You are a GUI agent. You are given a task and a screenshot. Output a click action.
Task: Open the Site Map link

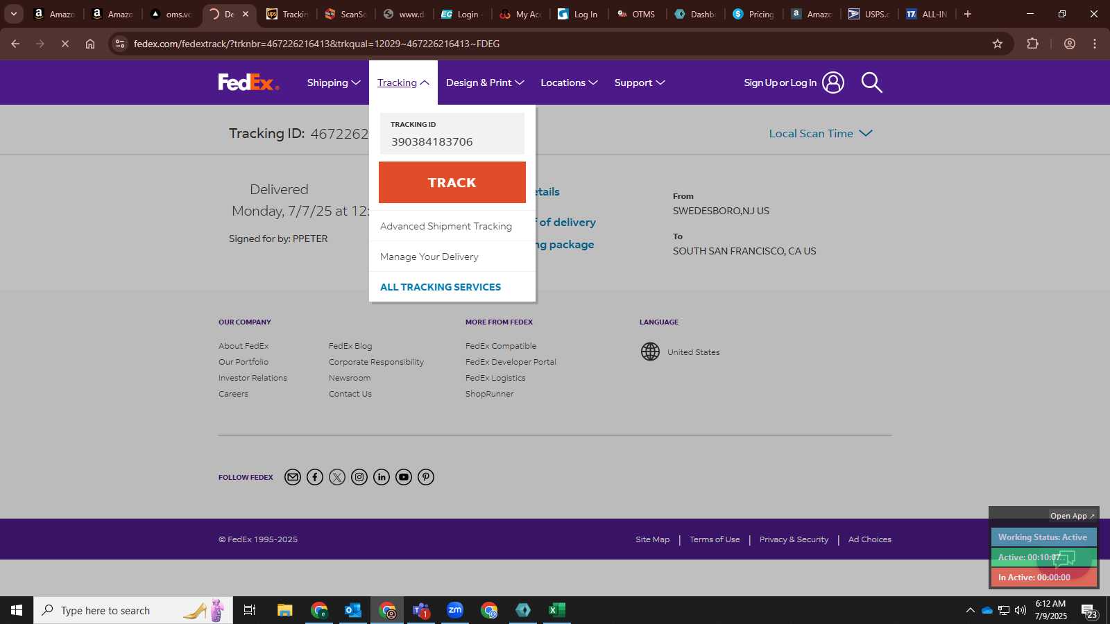(653, 539)
